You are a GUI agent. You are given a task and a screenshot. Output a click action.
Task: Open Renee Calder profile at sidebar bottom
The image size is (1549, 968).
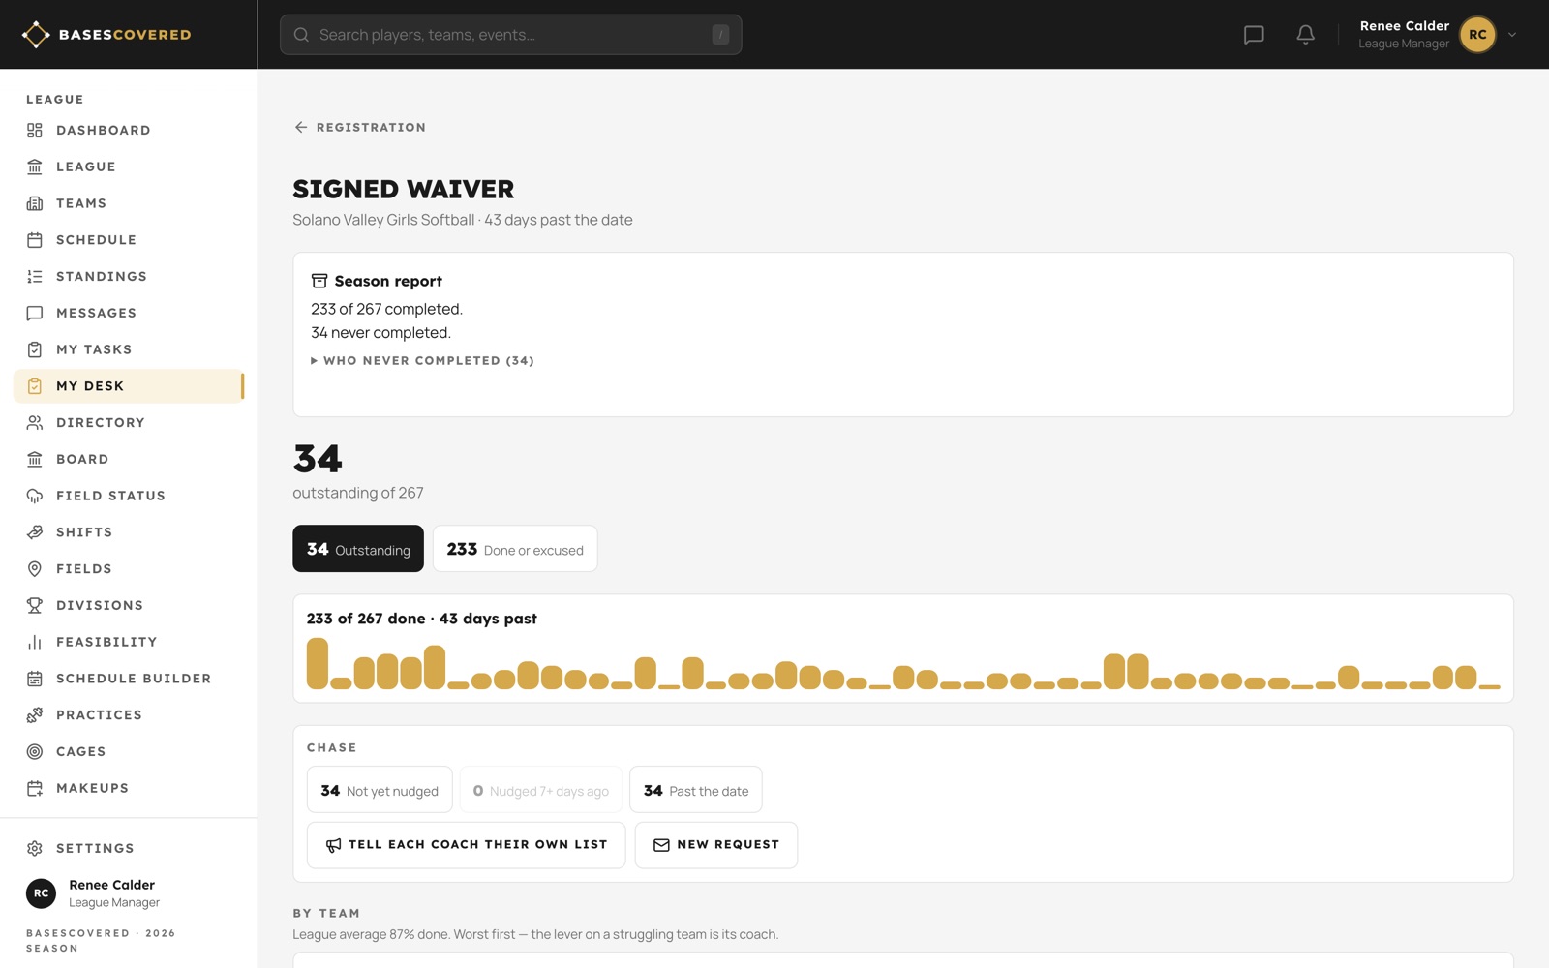click(129, 893)
